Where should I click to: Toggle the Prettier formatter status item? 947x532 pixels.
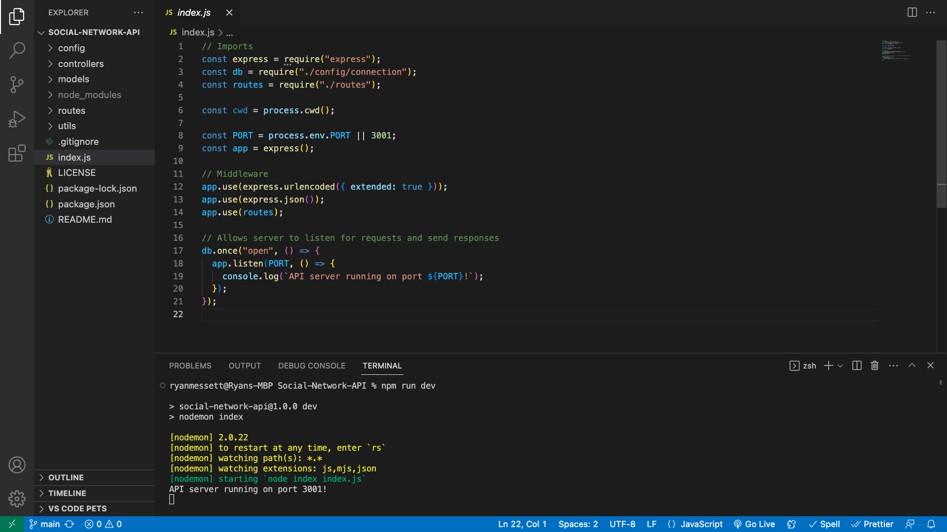(x=873, y=524)
